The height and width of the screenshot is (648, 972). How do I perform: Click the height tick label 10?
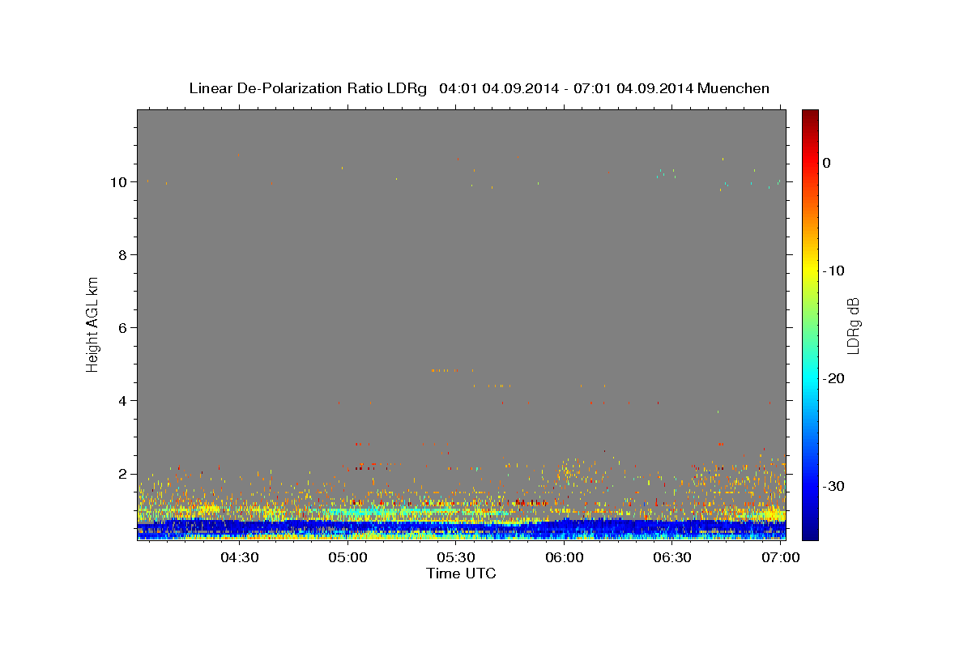click(119, 182)
